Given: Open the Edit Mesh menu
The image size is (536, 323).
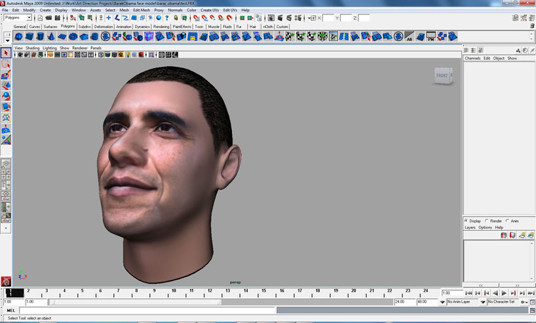Looking at the screenshot, I should (141, 10).
